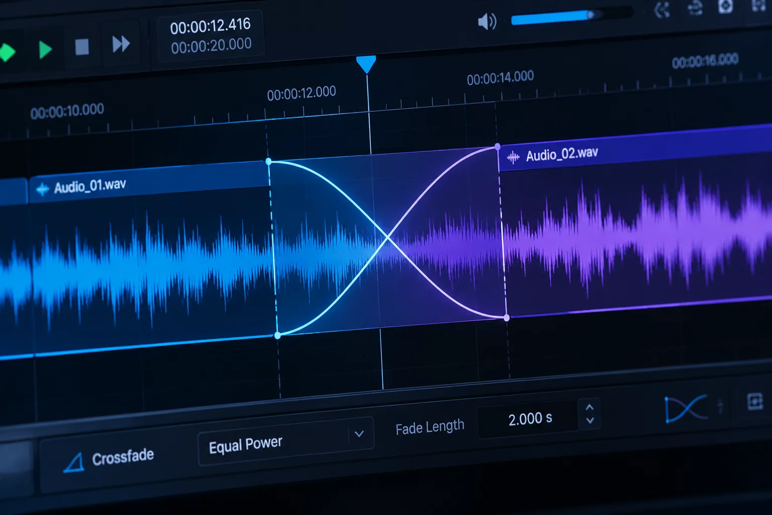Click the crossfade end handle beside Audio_02.wav label
Viewport: 772px width, 515px height.
(x=498, y=146)
